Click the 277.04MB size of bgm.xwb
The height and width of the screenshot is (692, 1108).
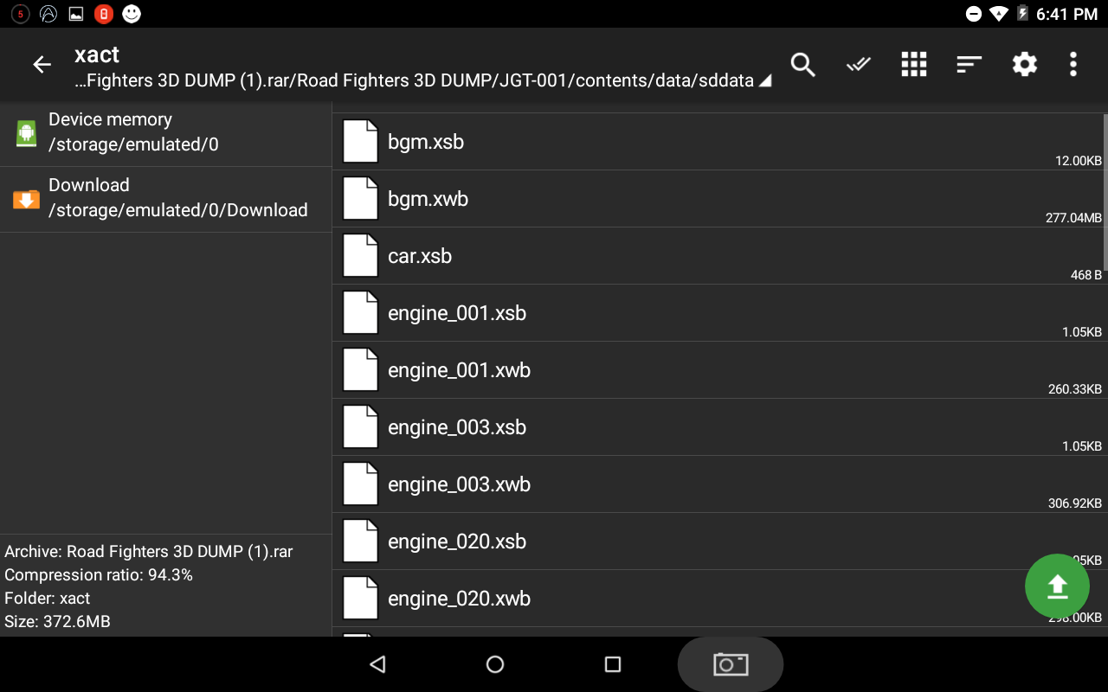point(1073,218)
